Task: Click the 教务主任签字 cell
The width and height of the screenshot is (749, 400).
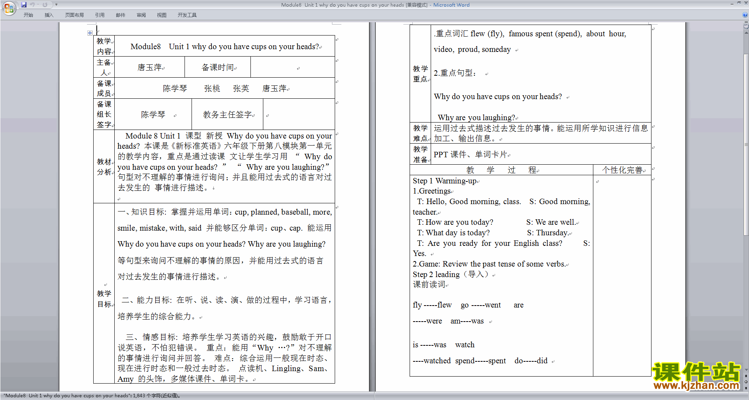Action: (227, 114)
